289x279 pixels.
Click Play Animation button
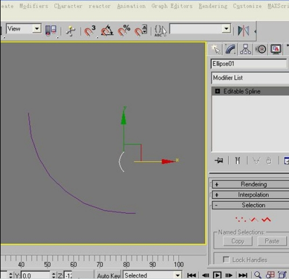point(217,276)
